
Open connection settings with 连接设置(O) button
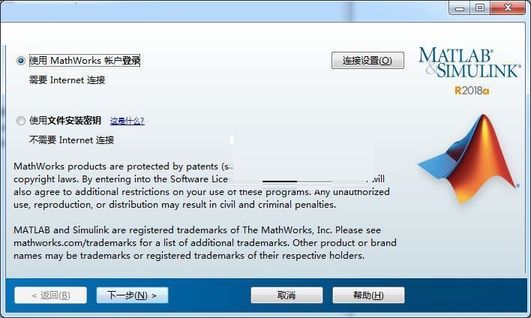point(367,61)
